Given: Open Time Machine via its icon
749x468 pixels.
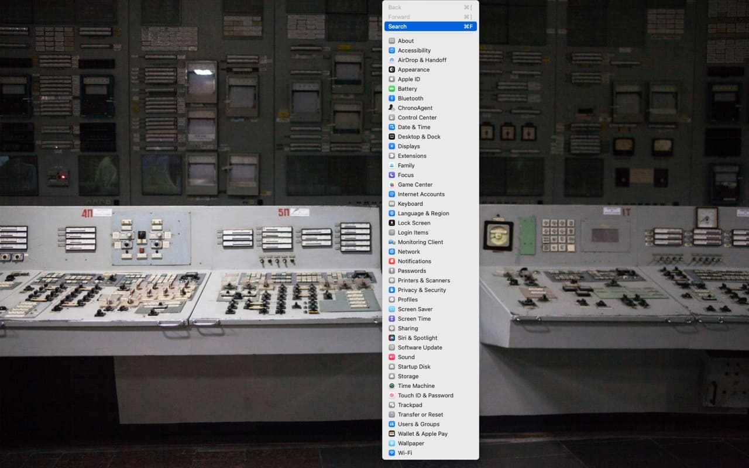Looking at the screenshot, I should [391, 386].
